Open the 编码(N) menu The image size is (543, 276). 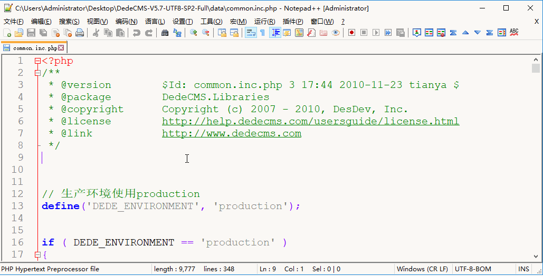point(126,22)
